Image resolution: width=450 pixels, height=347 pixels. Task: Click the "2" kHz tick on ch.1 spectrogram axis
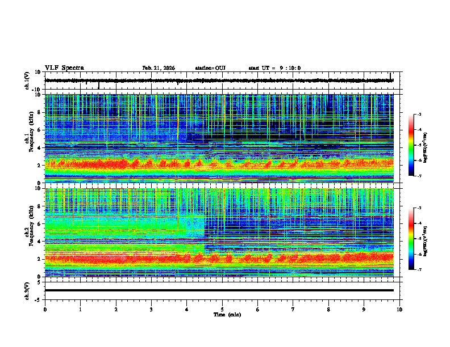pyautogui.click(x=39, y=166)
